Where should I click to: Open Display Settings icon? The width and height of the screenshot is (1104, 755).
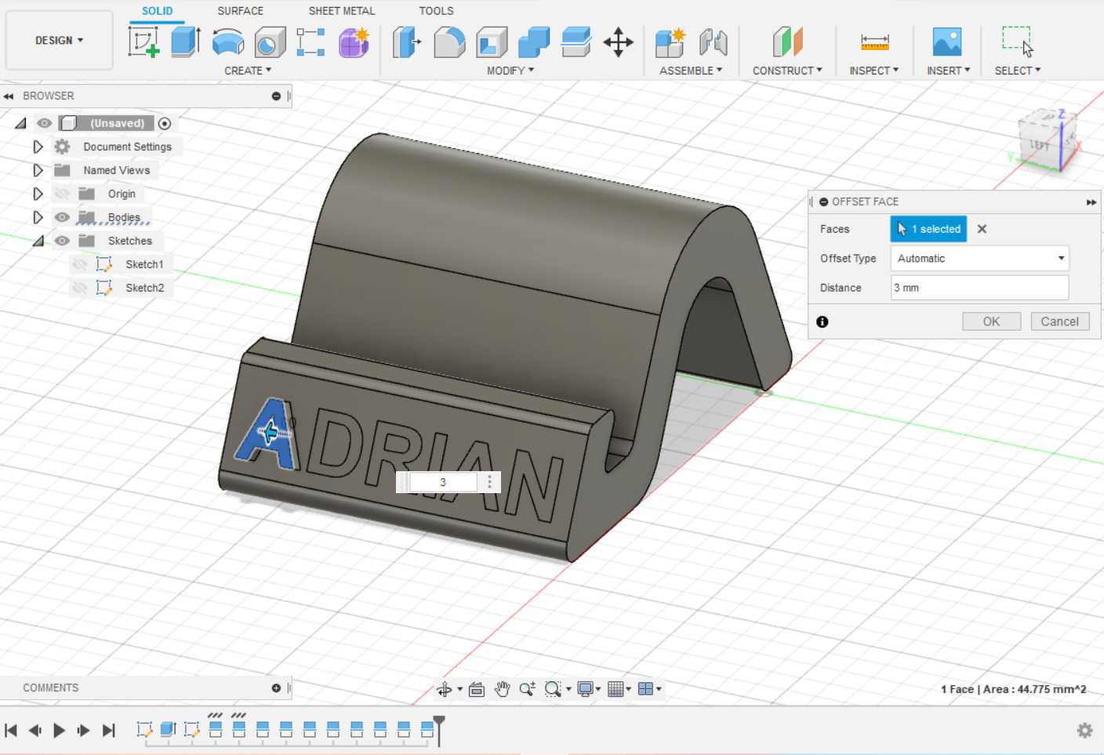[585, 689]
